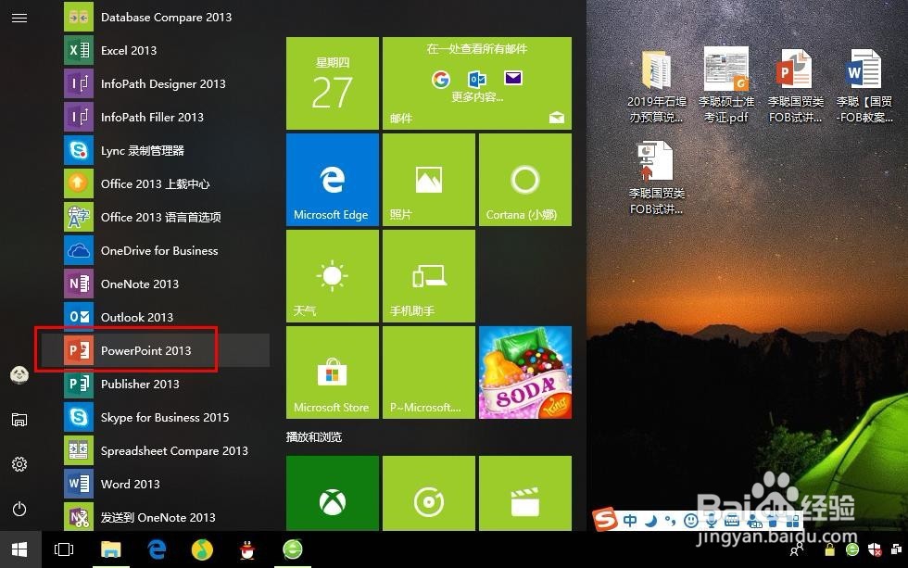Toggle Sogou punctuation mode button
908x568 pixels.
[670, 521]
